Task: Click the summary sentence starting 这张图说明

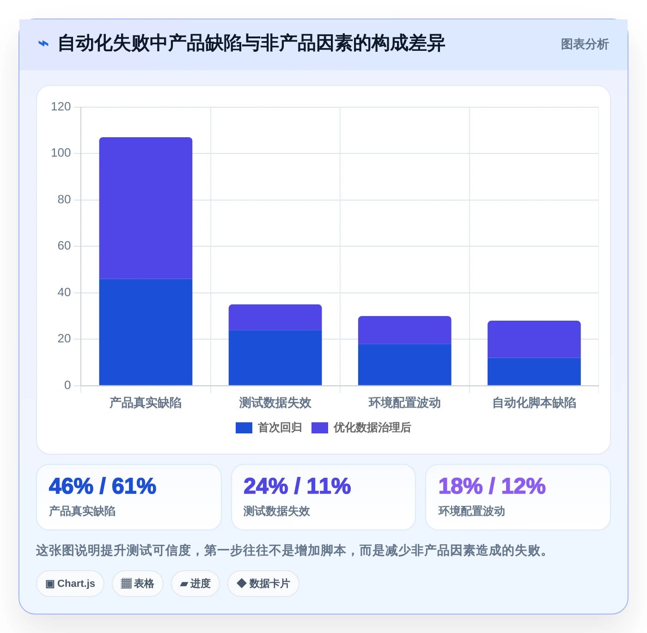Action: pyautogui.click(x=292, y=550)
